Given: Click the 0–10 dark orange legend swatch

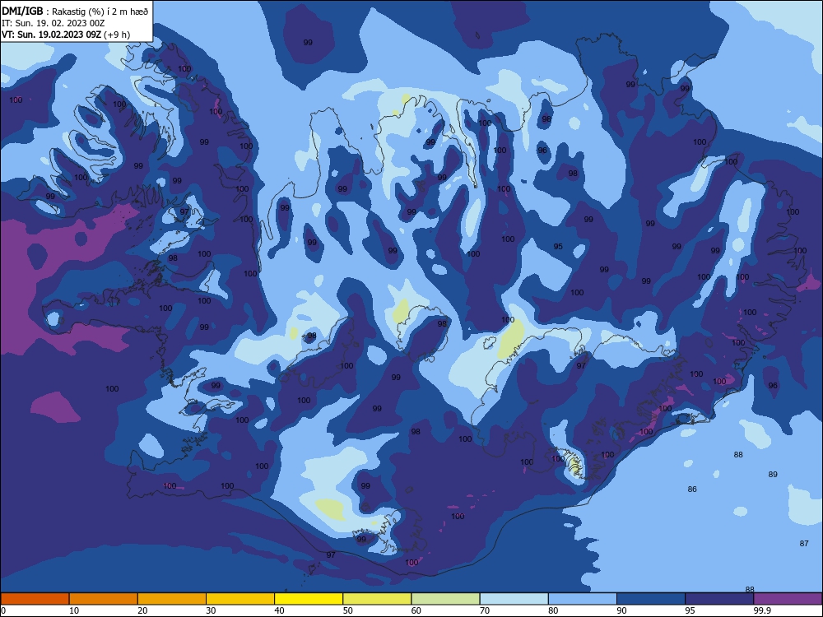Looking at the screenshot, I should pos(35,599).
